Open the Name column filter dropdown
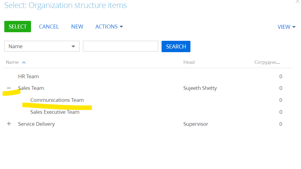Screen dimensions: 301x169 point(42,46)
